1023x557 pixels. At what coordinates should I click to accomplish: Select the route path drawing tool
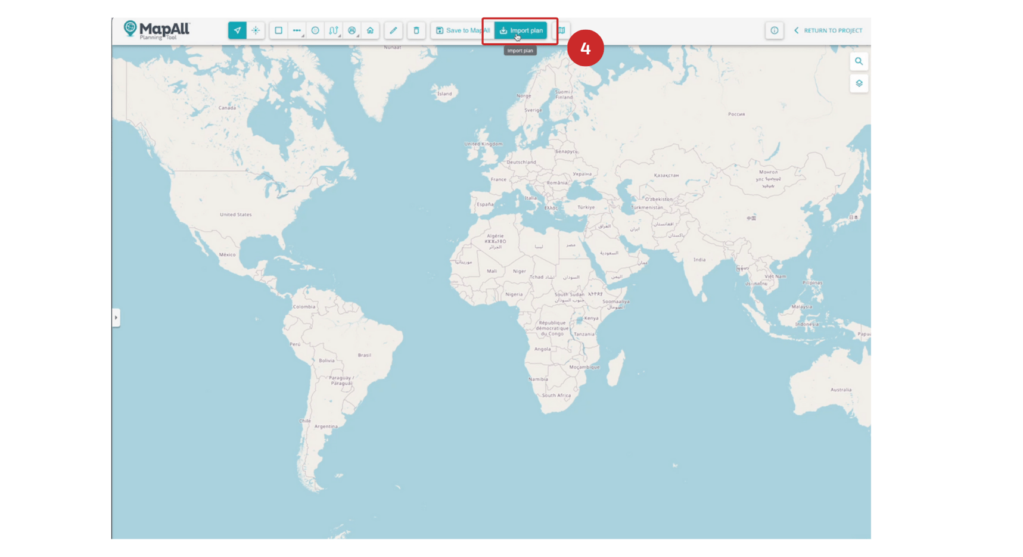coord(334,30)
